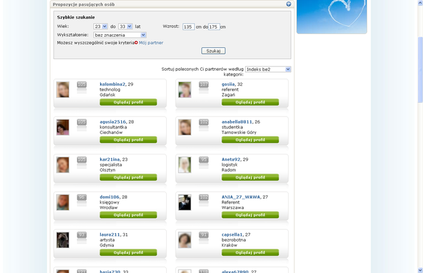Click laura211's profile photo
423x273 pixels.
(x=63, y=240)
